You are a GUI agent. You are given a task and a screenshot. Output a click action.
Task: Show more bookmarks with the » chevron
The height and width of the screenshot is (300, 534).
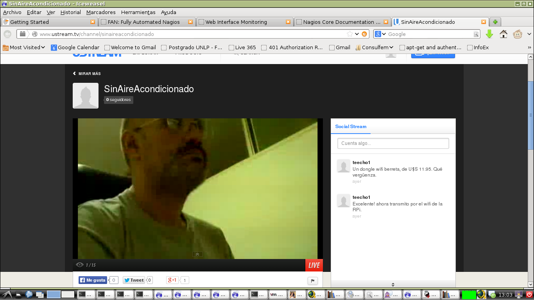(529, 47)
